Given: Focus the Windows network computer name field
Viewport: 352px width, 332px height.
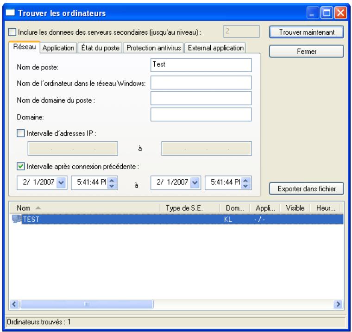Looking at the screenshot, I should click(x=201, y=82).
